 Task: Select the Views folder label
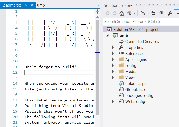click(x=130, y=78)
